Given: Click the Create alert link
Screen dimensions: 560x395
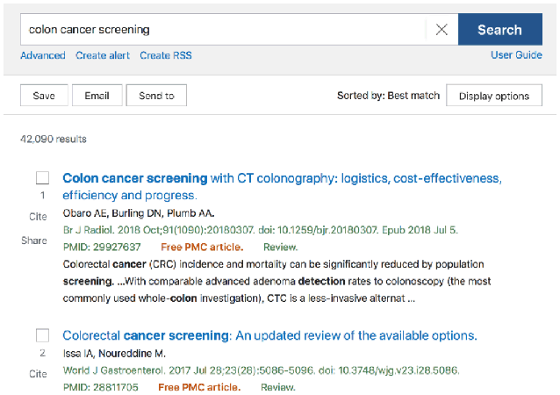Looking at the screenshot, I should 103,55.
